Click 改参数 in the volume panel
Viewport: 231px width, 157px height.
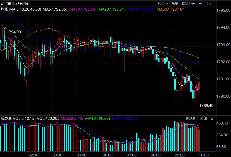click(190, 119)
